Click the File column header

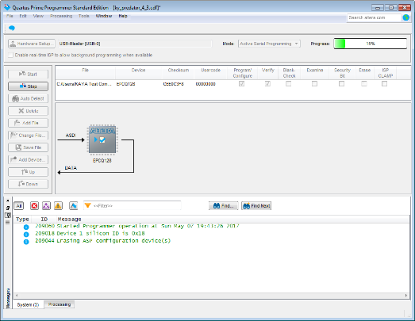pyautogui.click(x=85, y=73)
